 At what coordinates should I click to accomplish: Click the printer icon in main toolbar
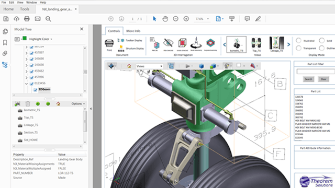point(27,19)
